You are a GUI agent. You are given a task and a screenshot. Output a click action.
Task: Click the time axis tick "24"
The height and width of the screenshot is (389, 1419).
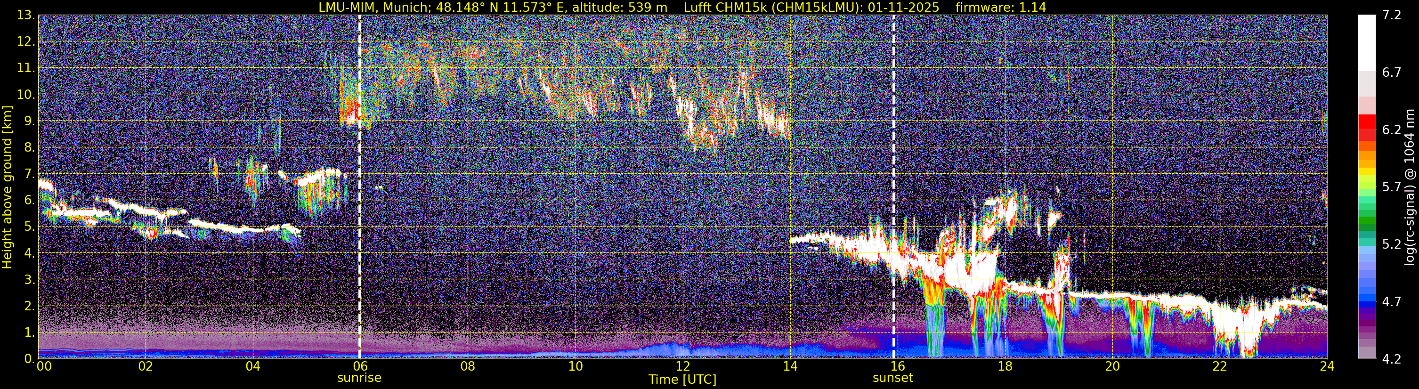[1327, 367]
